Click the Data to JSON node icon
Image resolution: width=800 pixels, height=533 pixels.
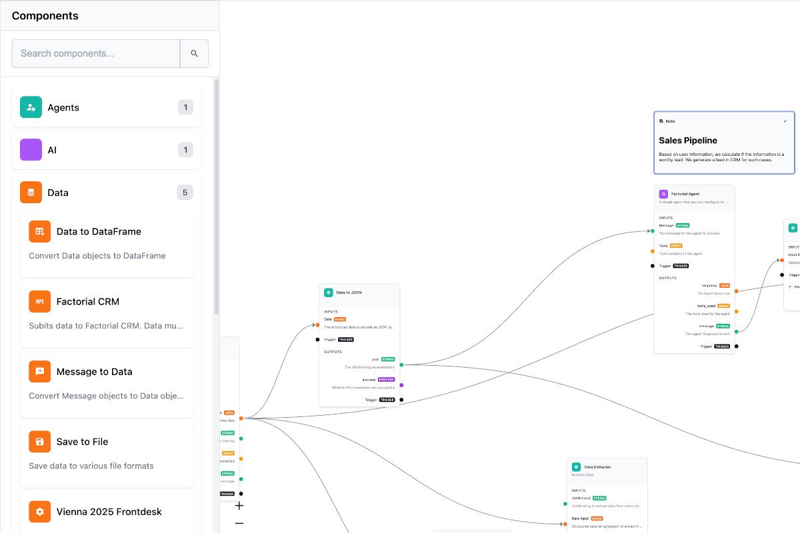(x=327, y=292)
